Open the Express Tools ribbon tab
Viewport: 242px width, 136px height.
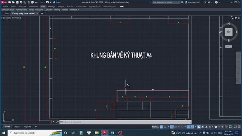tap(95, 6)
